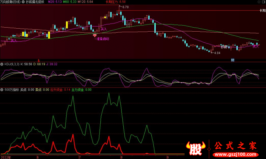Viewport: 266px width, 159px height.
Task: Collapse the KDJ(9,3,3) indicator panel
Action: 2,64
